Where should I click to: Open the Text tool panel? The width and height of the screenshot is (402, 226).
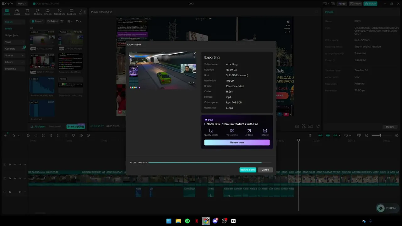[x=27, y=12]
